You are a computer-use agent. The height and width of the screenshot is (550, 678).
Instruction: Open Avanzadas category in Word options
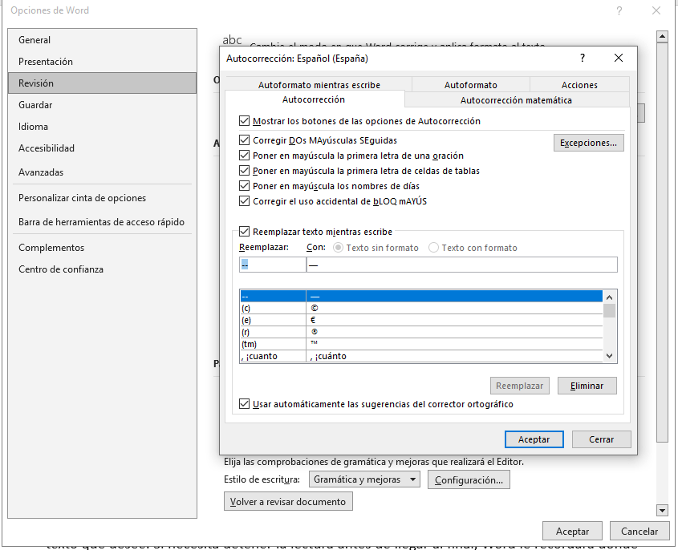click(x=102, y=172)
